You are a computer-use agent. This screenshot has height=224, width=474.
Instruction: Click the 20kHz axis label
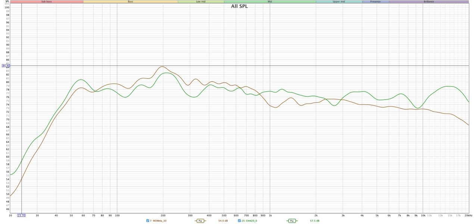468,215
